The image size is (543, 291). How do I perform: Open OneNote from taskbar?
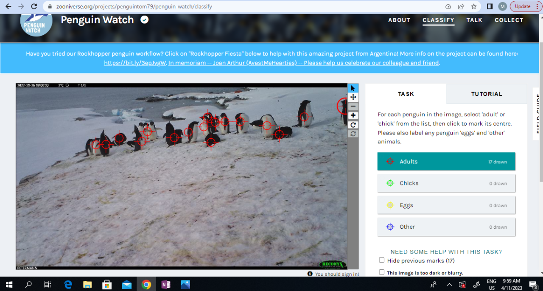(x=165, y=284)
